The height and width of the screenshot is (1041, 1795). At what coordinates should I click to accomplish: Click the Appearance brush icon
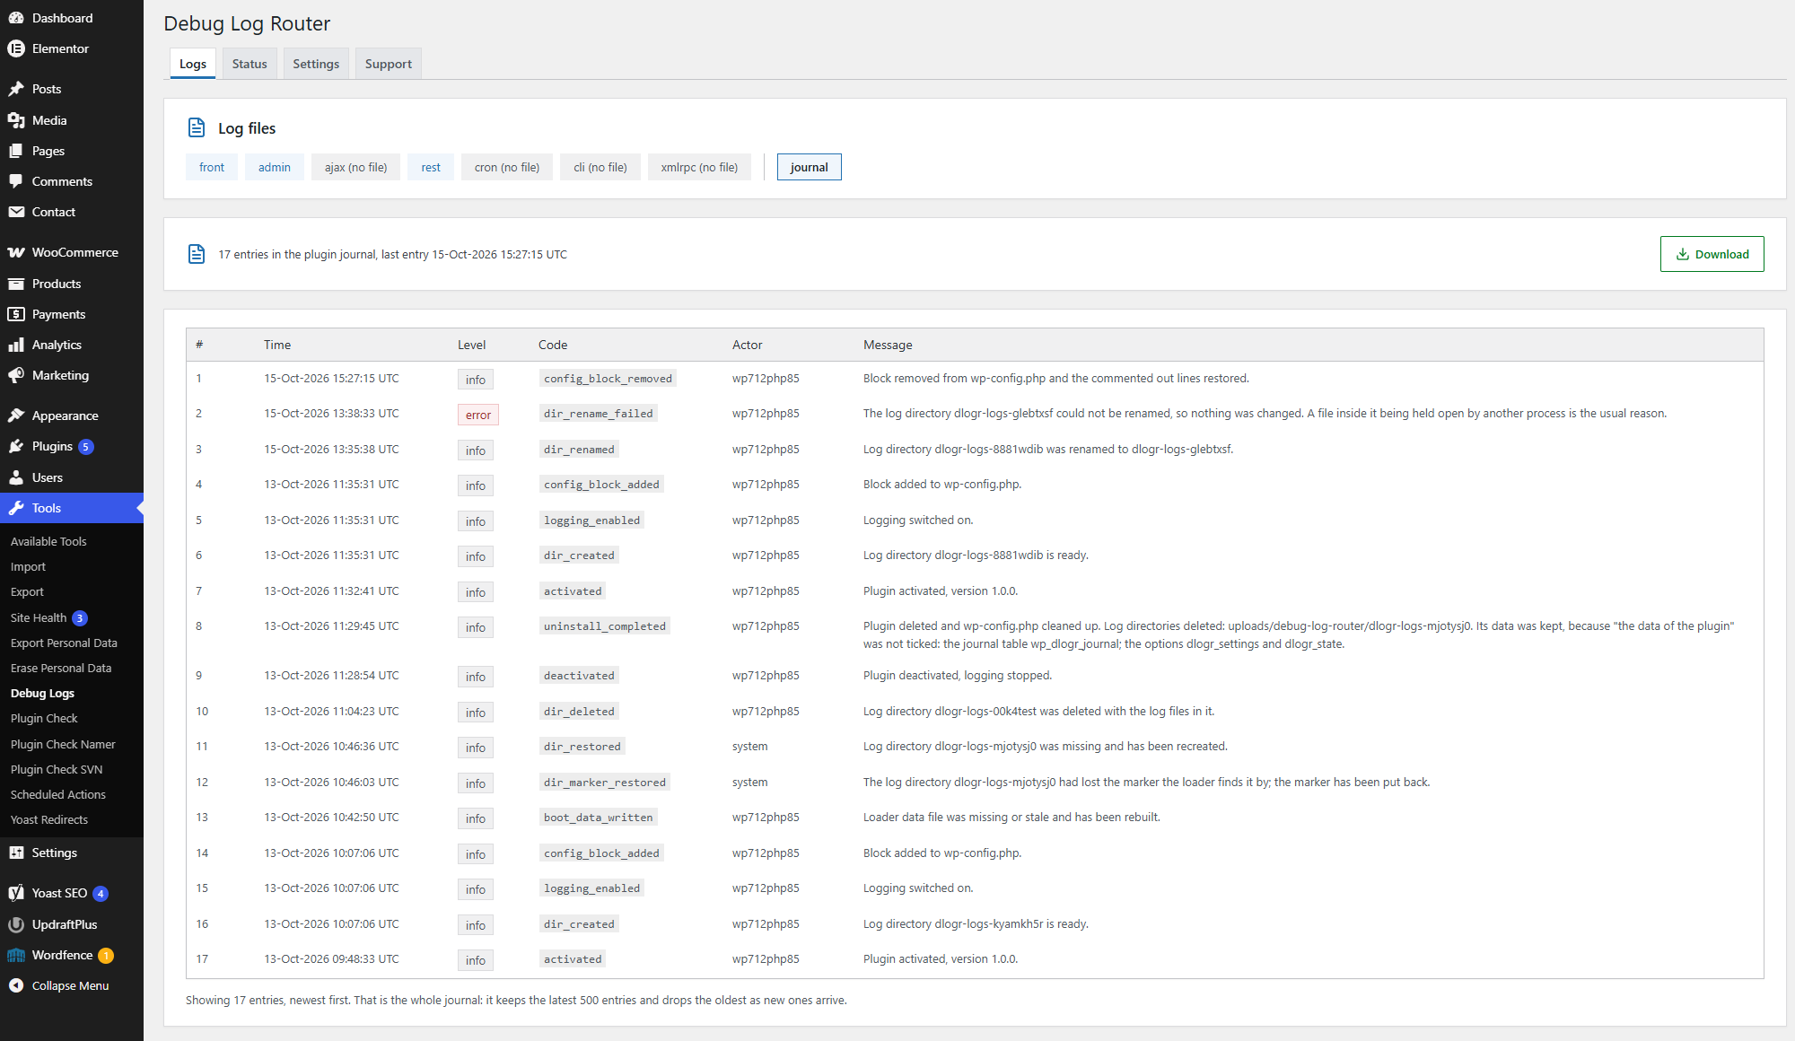coord(16,416)
